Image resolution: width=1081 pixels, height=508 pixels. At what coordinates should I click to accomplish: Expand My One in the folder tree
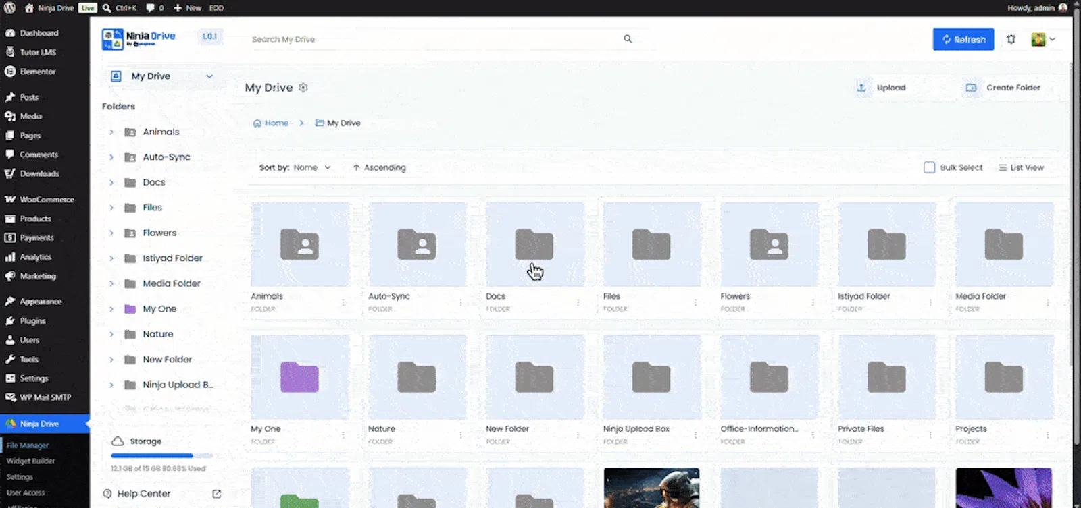click(111, 309)
